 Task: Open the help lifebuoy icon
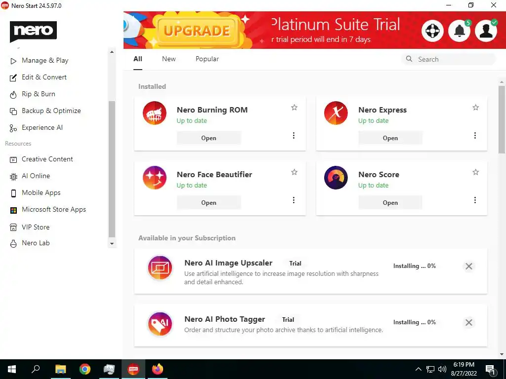coord(432,31)
